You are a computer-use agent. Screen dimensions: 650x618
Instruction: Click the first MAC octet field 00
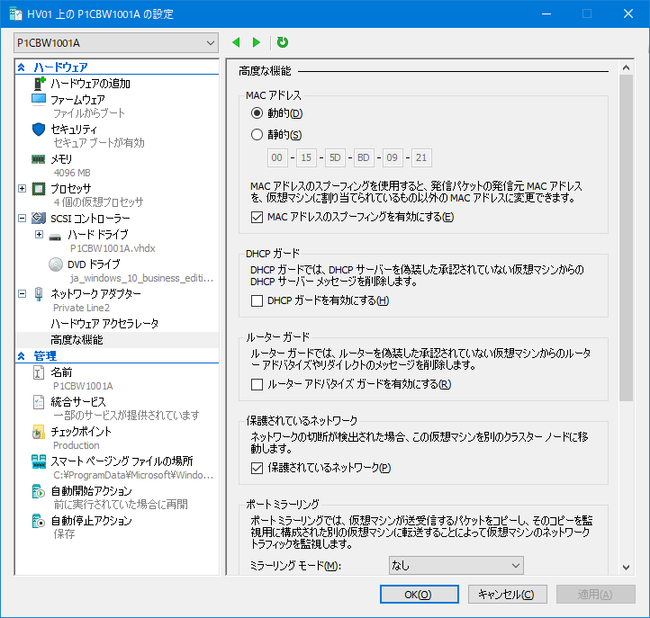click(x=277, y=157)
